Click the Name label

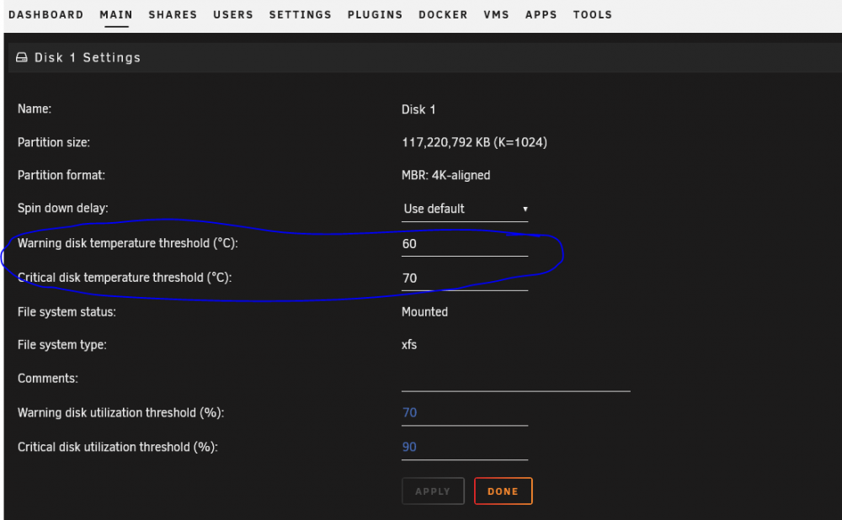[x=35, y=109]
